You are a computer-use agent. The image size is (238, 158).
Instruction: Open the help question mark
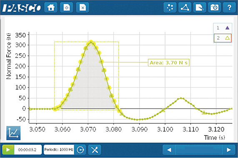[229, 7]
